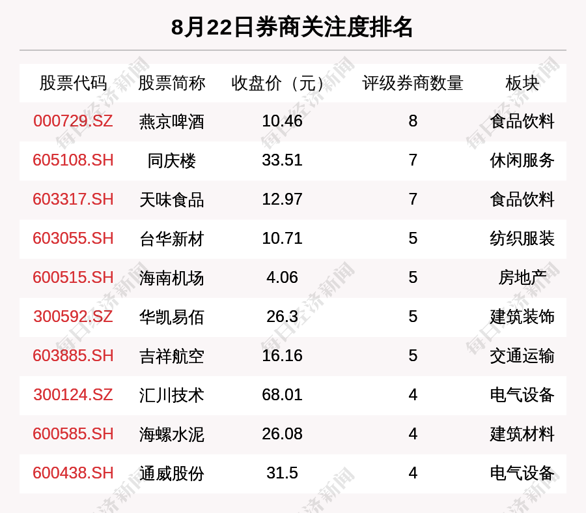Pick the broker count 5 for 台华新材
This screenshot has width=586, height=513.
point(413,239)
